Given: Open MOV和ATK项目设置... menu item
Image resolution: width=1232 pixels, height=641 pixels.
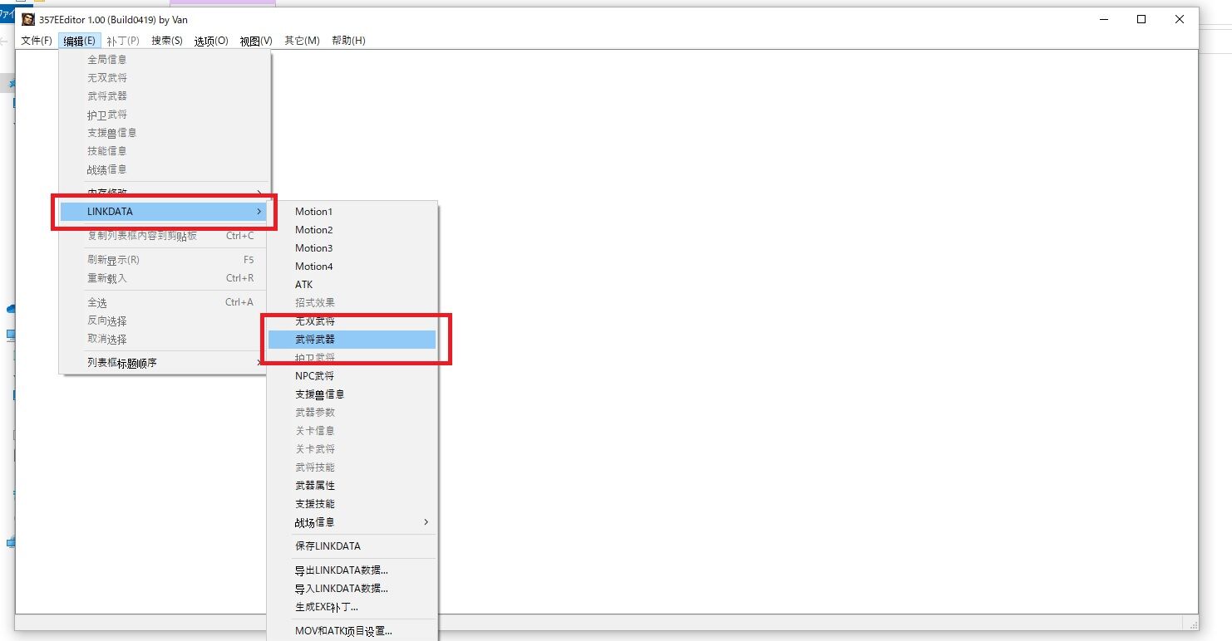Looking at the screenshot, I should point(353,631).
